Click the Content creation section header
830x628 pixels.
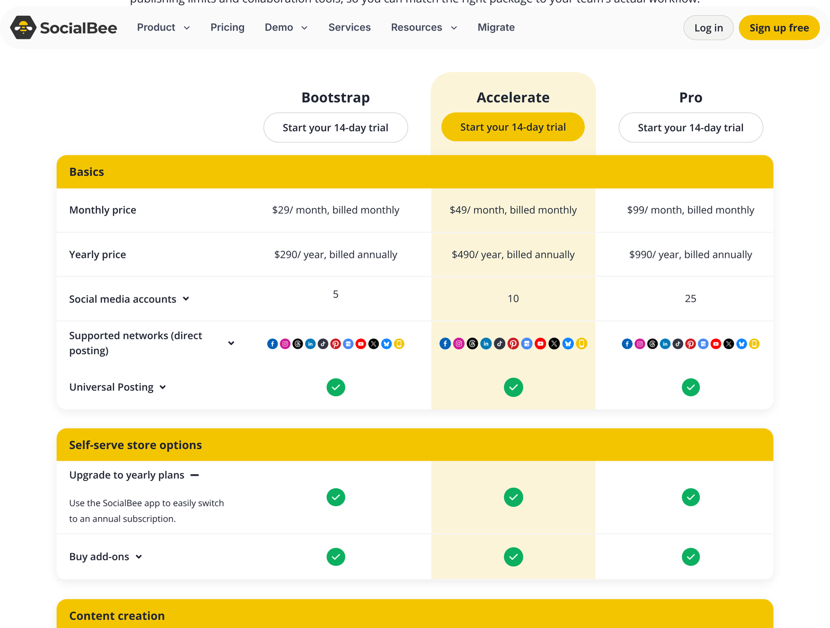(x=415, y=614)
